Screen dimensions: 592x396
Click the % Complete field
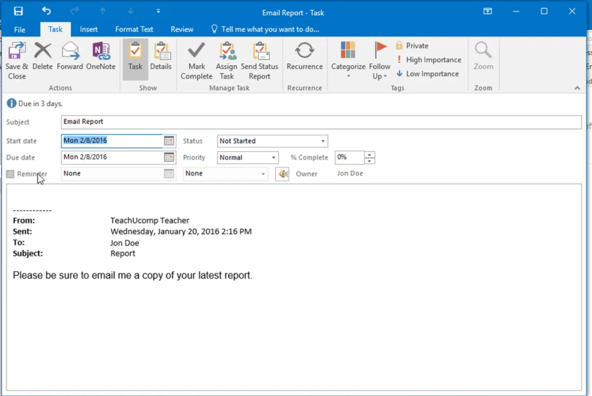[x=349, y=157]
